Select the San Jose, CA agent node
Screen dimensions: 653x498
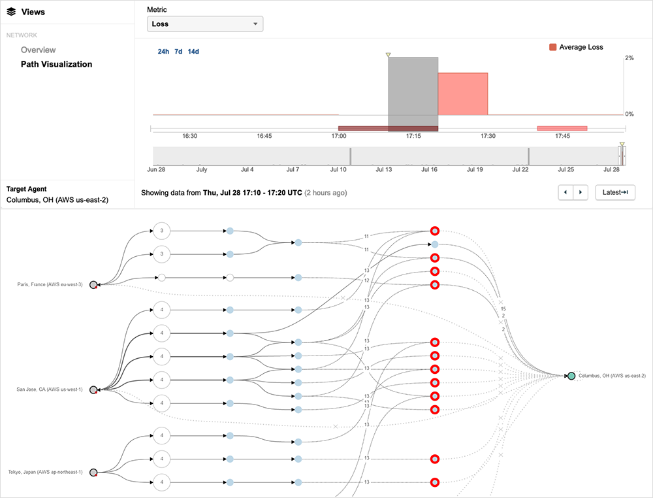pos(93,390)
